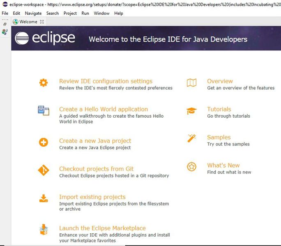
Task: Click the notepad icon beside Create a Hello World application
Action: coord(44,110)
